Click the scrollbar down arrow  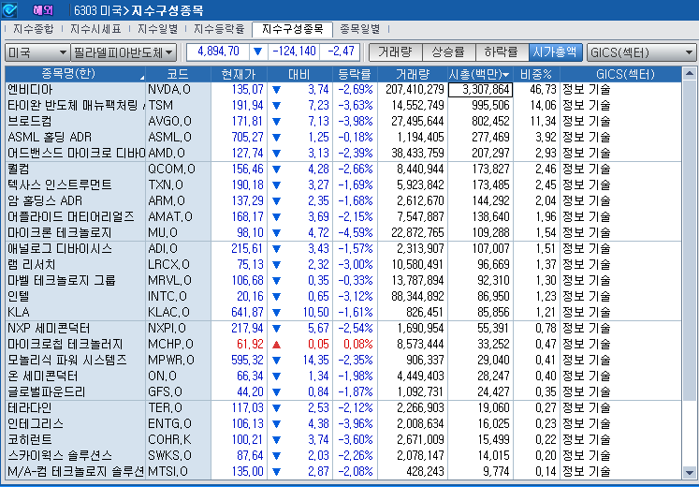coord(689,472)
